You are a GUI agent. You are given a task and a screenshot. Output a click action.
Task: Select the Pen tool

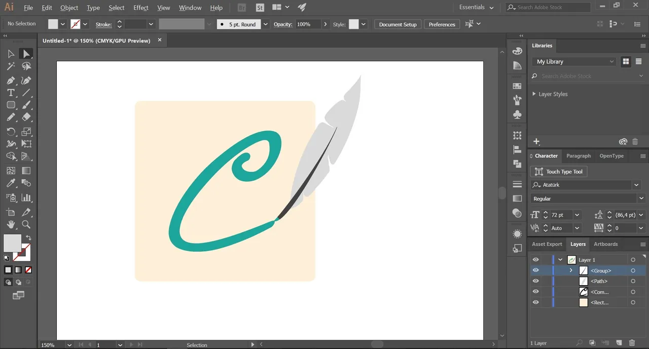click(x=11, y=80)
